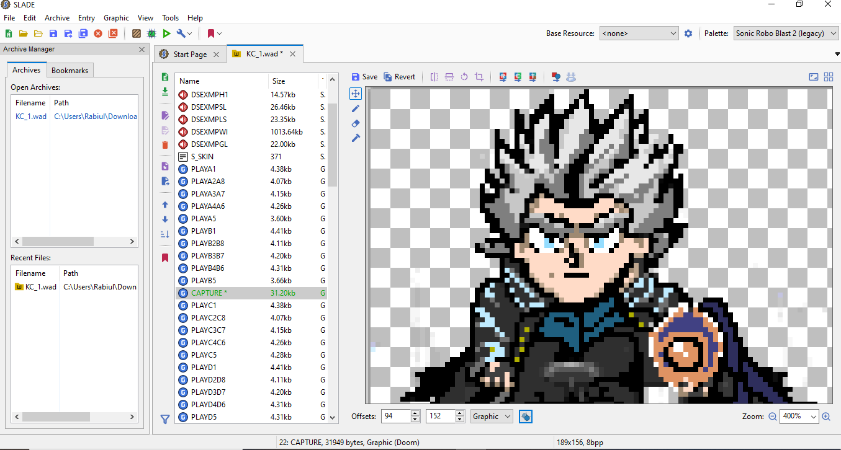The height and width of the screenshot is (450, 841).
Task: Click the Flip vertically icon
Action: pos(449,77)
